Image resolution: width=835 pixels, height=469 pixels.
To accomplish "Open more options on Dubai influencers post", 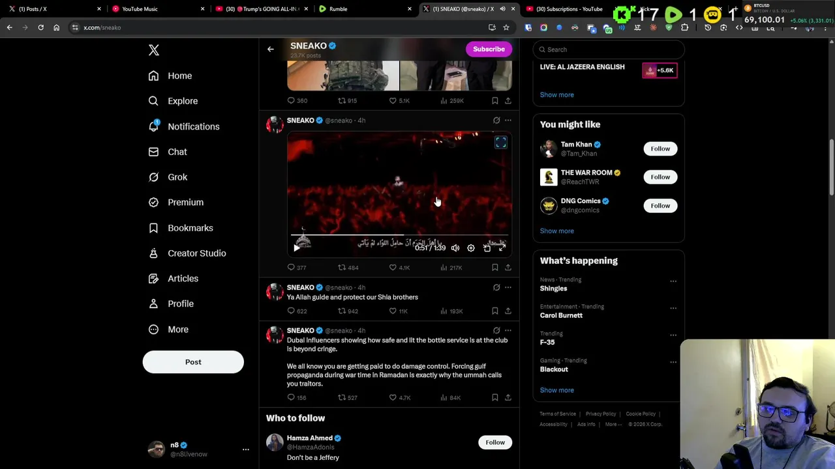I will 508,331.
